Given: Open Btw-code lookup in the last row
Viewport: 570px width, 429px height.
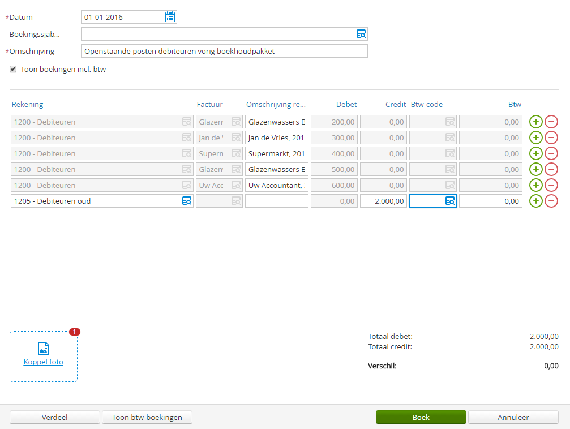Looking at the screenshot, I should point(450,201).
